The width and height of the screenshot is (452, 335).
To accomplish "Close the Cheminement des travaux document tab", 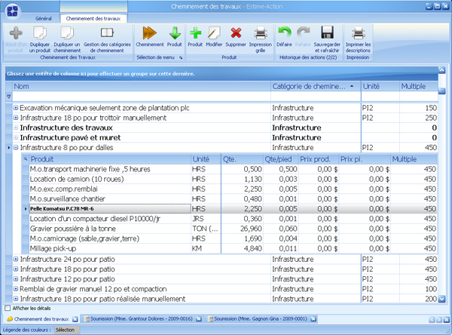I will click(74, 319).
